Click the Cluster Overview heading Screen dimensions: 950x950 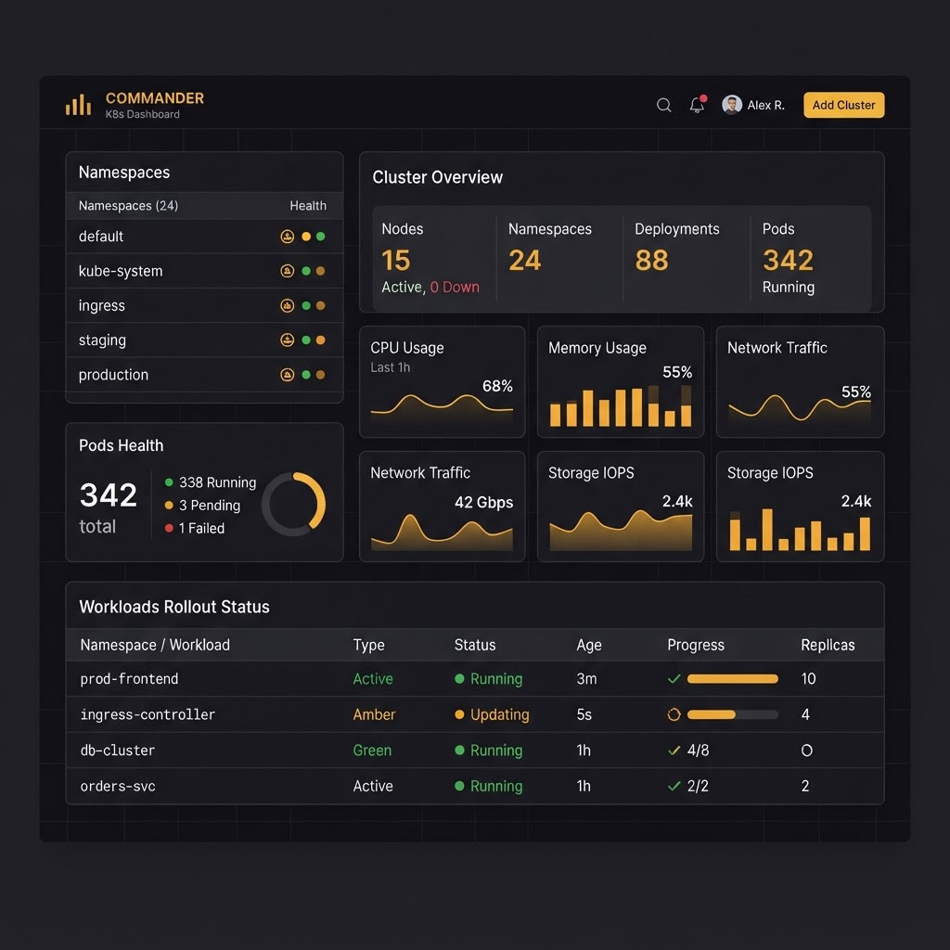pyautogui.click(x=438, y=177)
